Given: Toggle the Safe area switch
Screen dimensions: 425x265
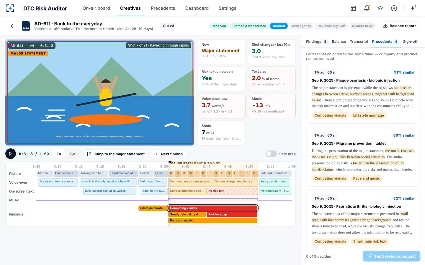Looking at the screenshot, I should pyautogui.click(x=271, y=154).
